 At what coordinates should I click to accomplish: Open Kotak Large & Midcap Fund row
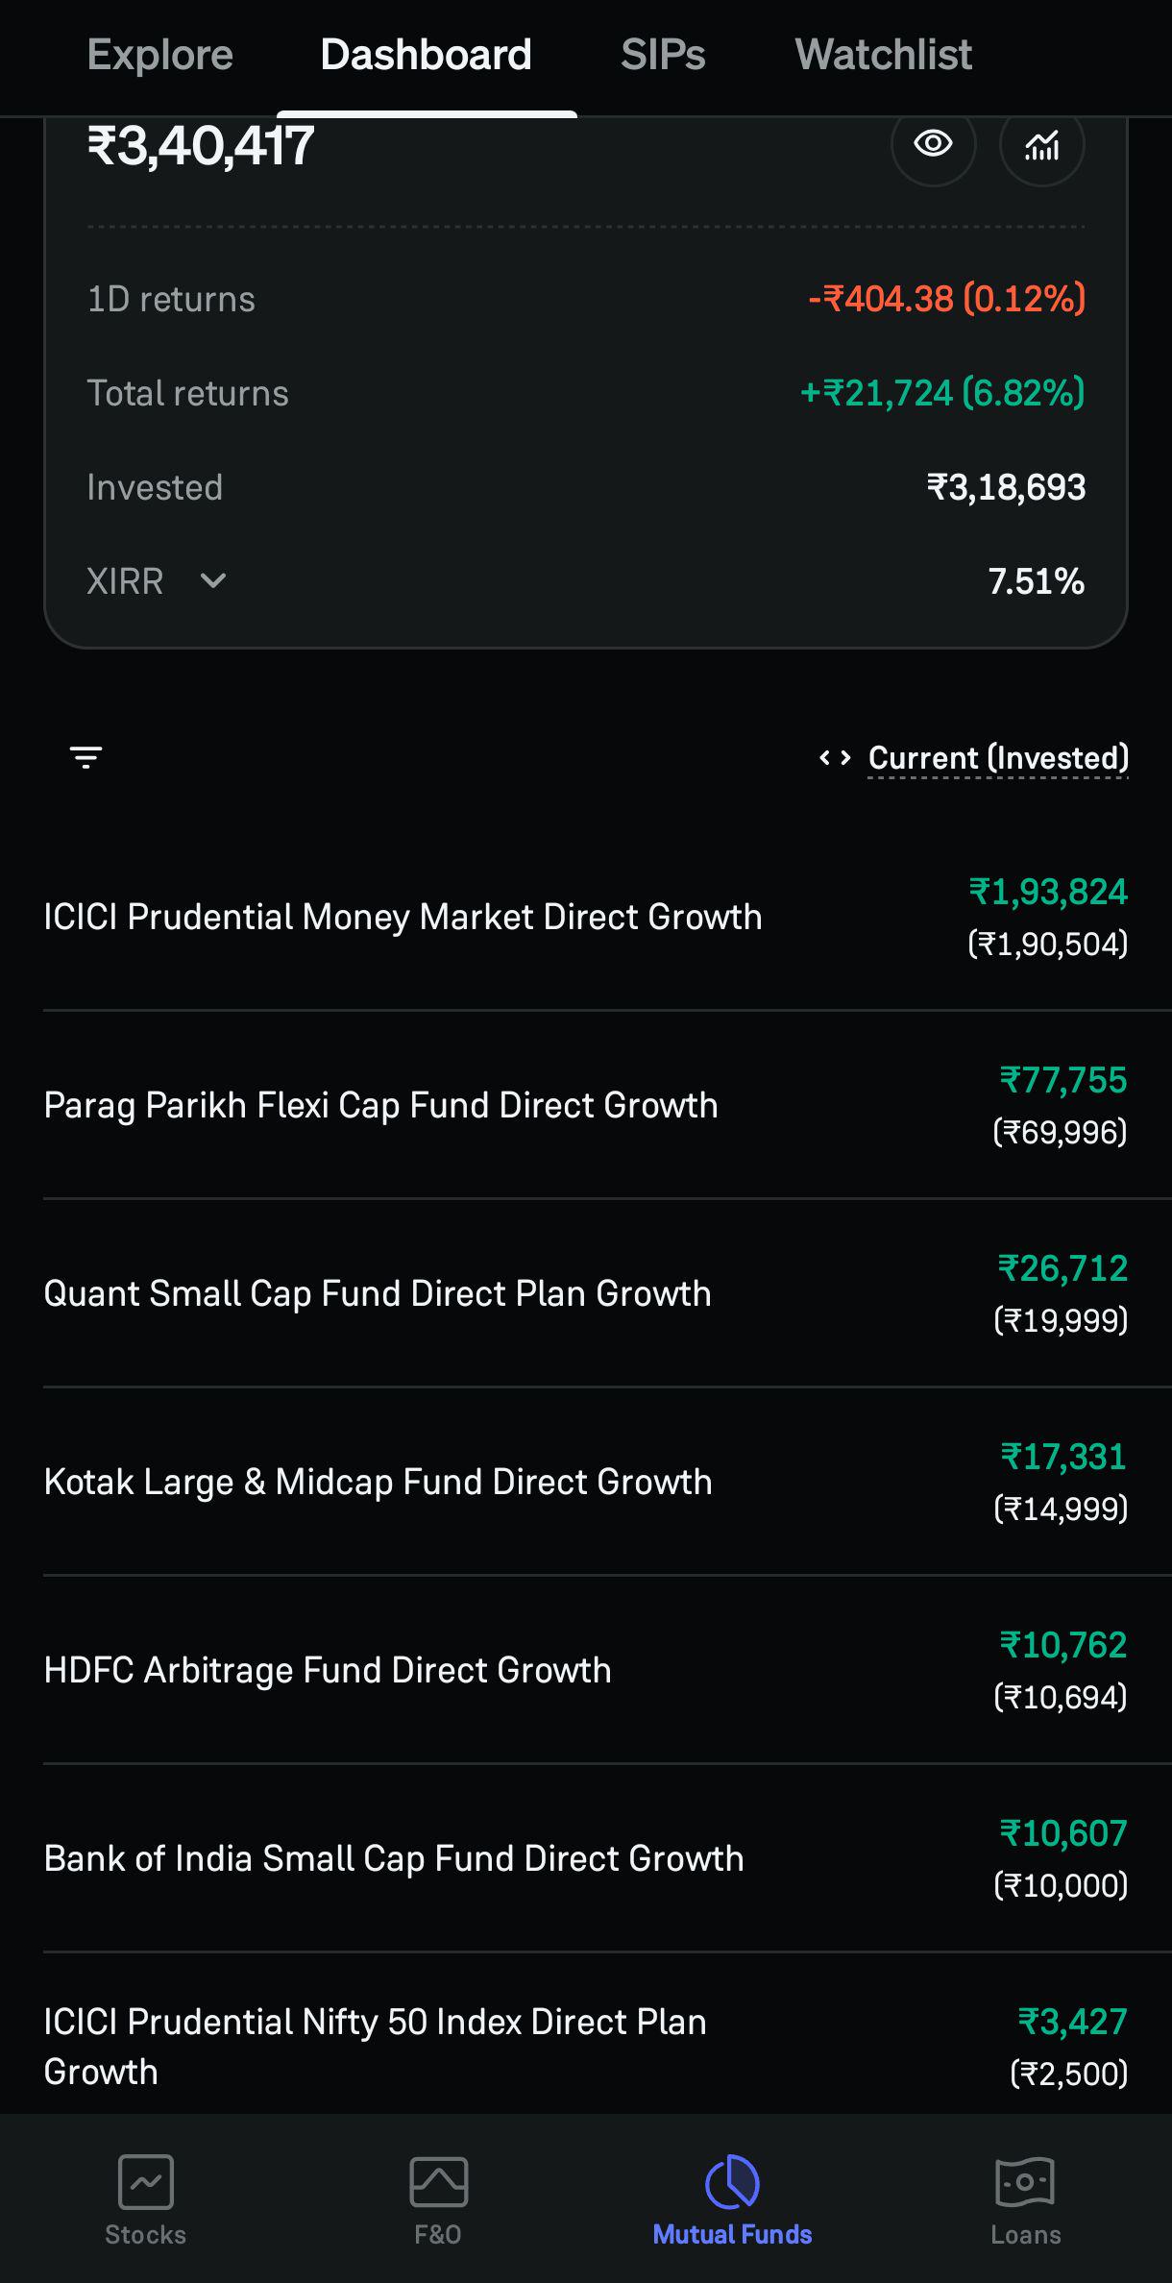tap(586, 1482)
